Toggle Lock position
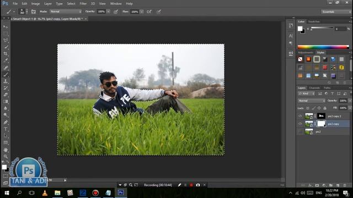The width and height of the screenshot is (353, 198). [x=319, y=108]
